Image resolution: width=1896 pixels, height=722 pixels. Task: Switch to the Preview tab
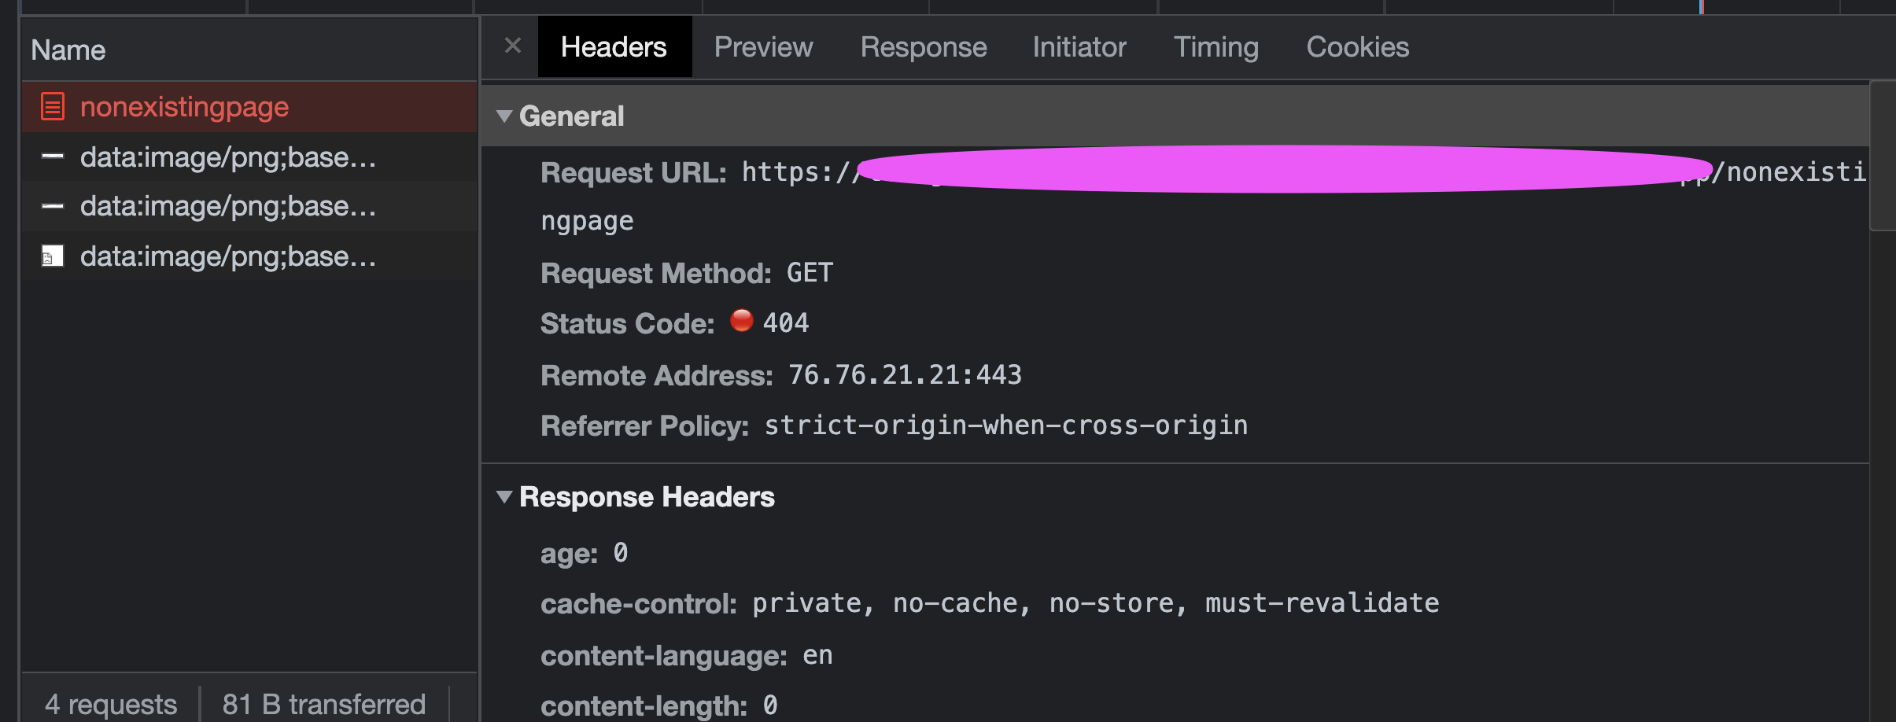click(x=762, y=46)
